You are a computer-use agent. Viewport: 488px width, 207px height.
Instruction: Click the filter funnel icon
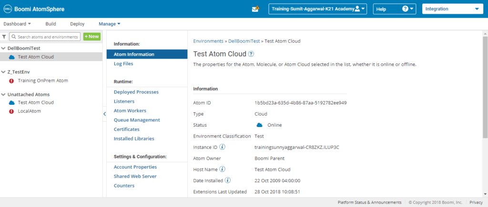(x=4, y=37)
